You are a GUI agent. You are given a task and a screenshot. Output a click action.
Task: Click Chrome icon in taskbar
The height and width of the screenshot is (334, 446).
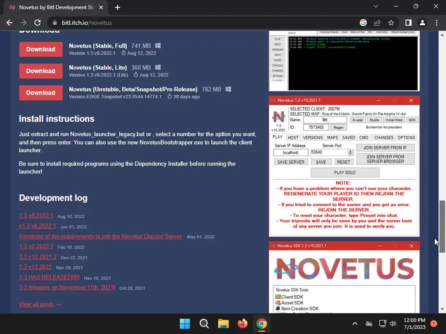(261, 324)
